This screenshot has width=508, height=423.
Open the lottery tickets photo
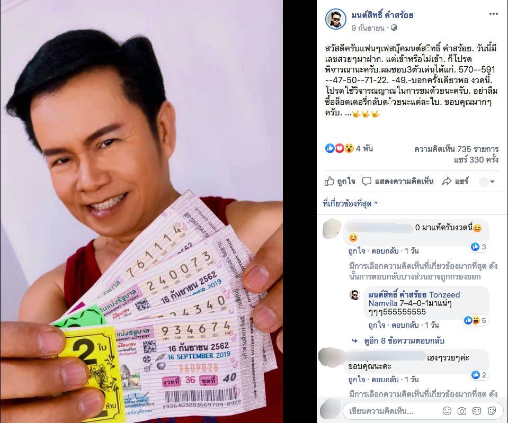141,212
